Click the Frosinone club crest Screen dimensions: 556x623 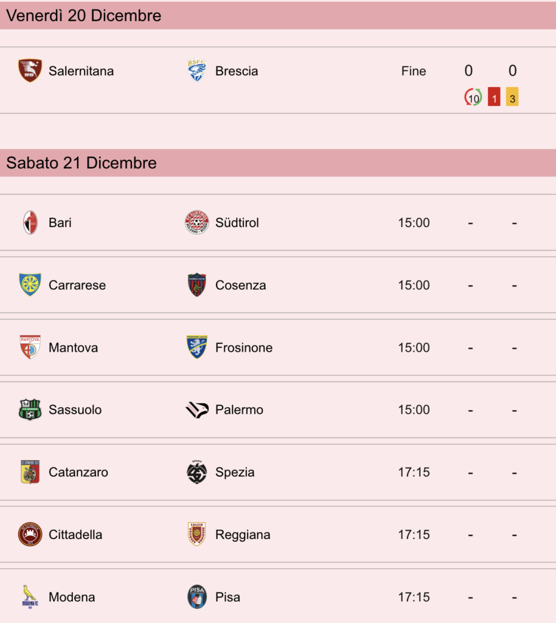197,347
